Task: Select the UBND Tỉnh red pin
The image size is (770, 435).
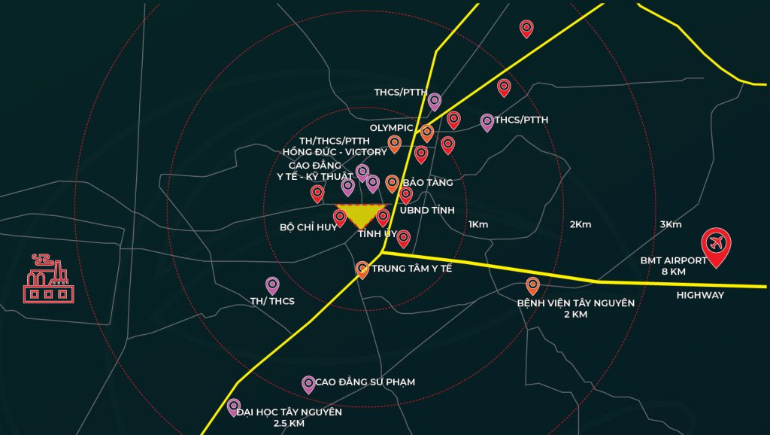Action: click(406, 195)
